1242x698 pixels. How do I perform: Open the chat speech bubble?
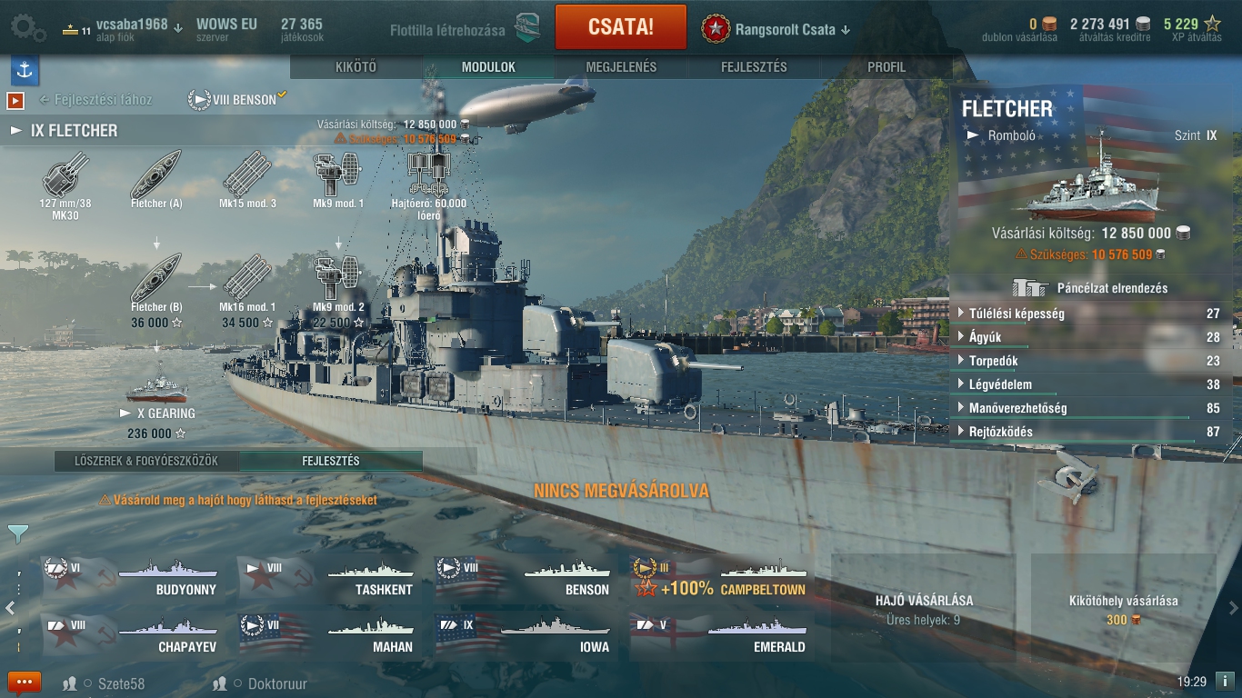point(25,683)
